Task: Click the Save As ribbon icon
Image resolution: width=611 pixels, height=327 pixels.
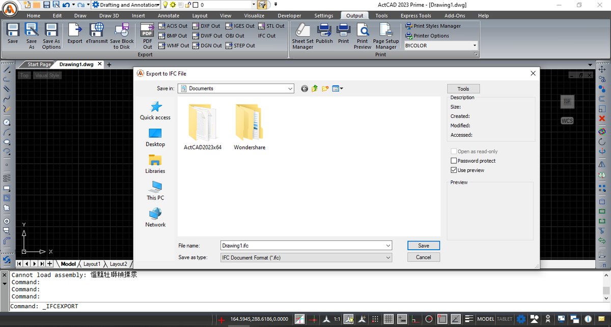Action: pos(32,36)
